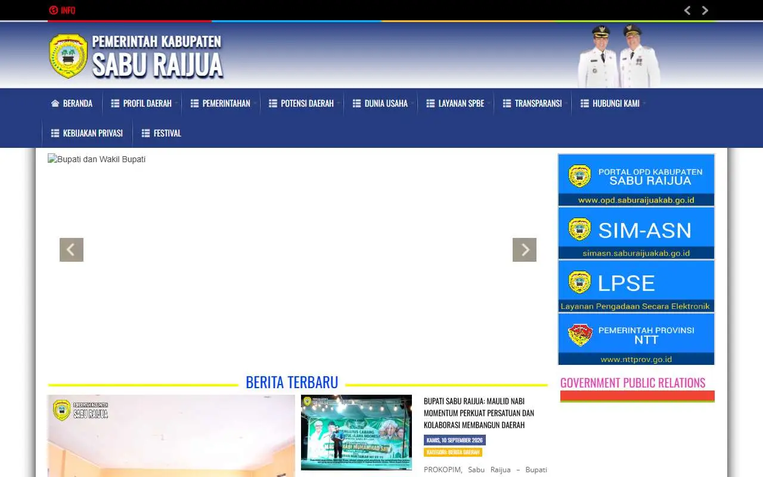Click the list icon beside Profil Daerah
This screenshot has height=477, width=763.
[x=116, y=103]
